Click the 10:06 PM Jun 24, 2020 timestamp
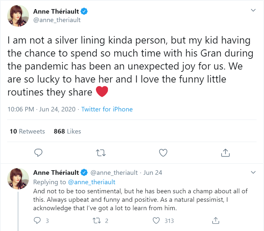 pos(41,109)
